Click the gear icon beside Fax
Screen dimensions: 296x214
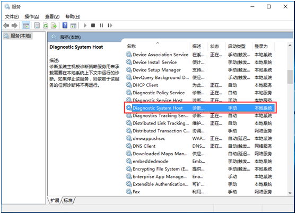click(x=129, y=192)
